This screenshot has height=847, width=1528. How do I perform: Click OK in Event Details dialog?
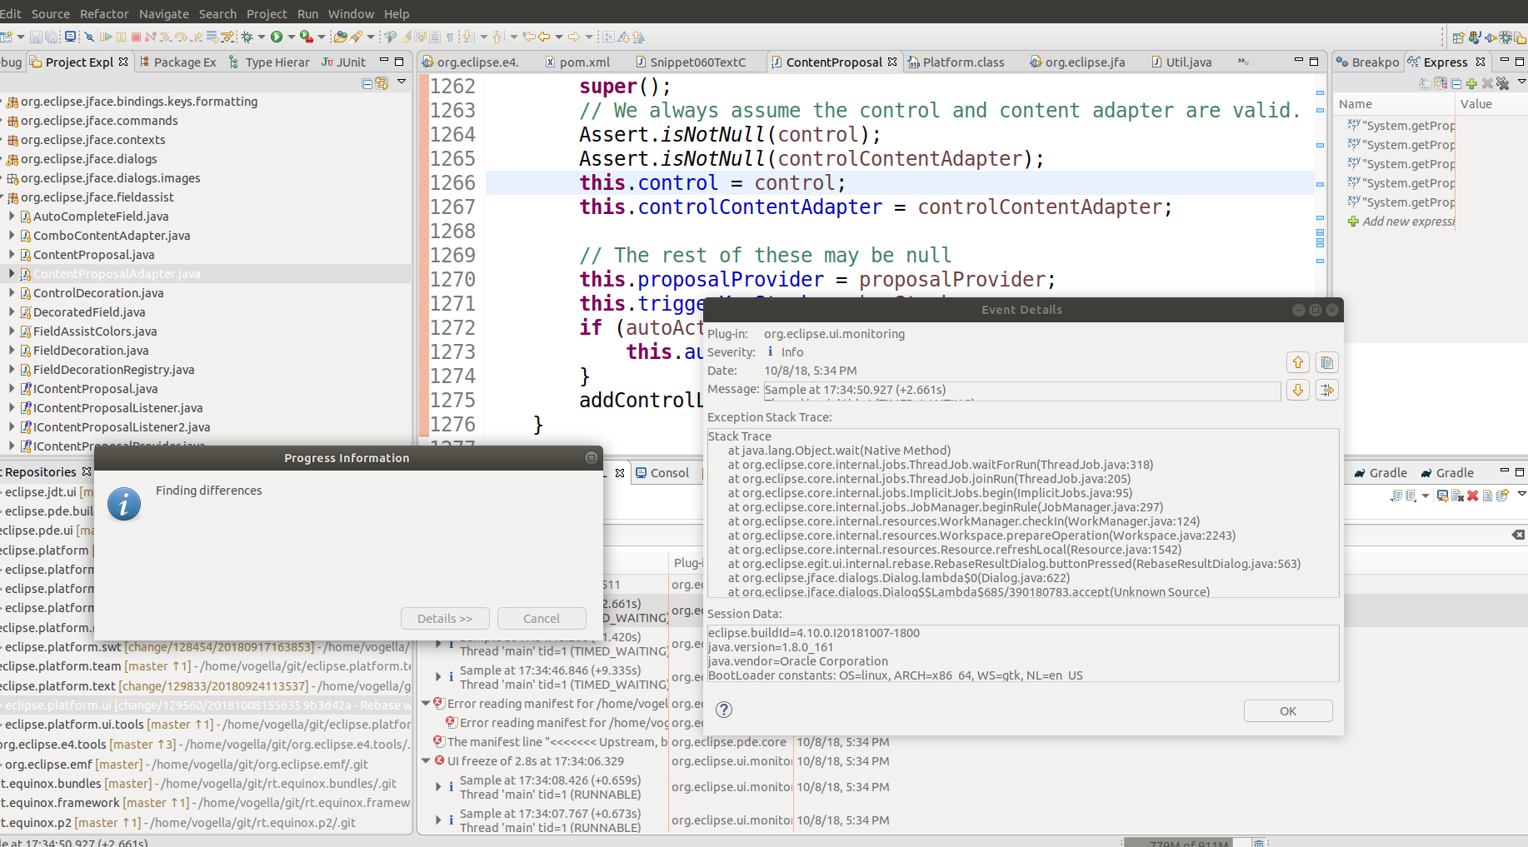pyautogui.click(x=1288, y=710)
